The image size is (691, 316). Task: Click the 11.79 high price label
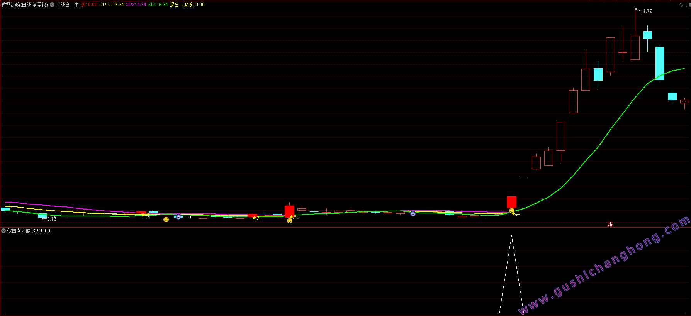point(646,11)
